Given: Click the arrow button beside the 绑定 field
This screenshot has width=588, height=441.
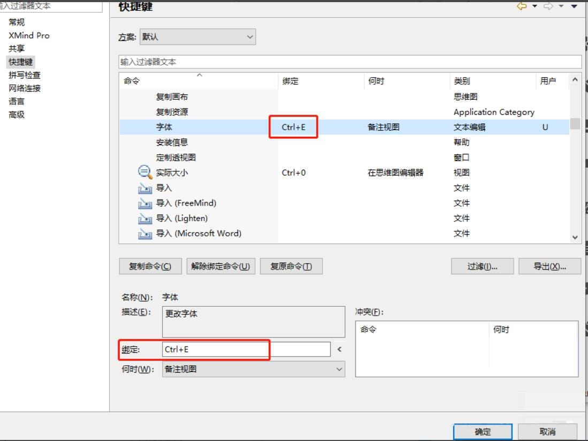Looking at the screenshot, I should coord(339,349).
